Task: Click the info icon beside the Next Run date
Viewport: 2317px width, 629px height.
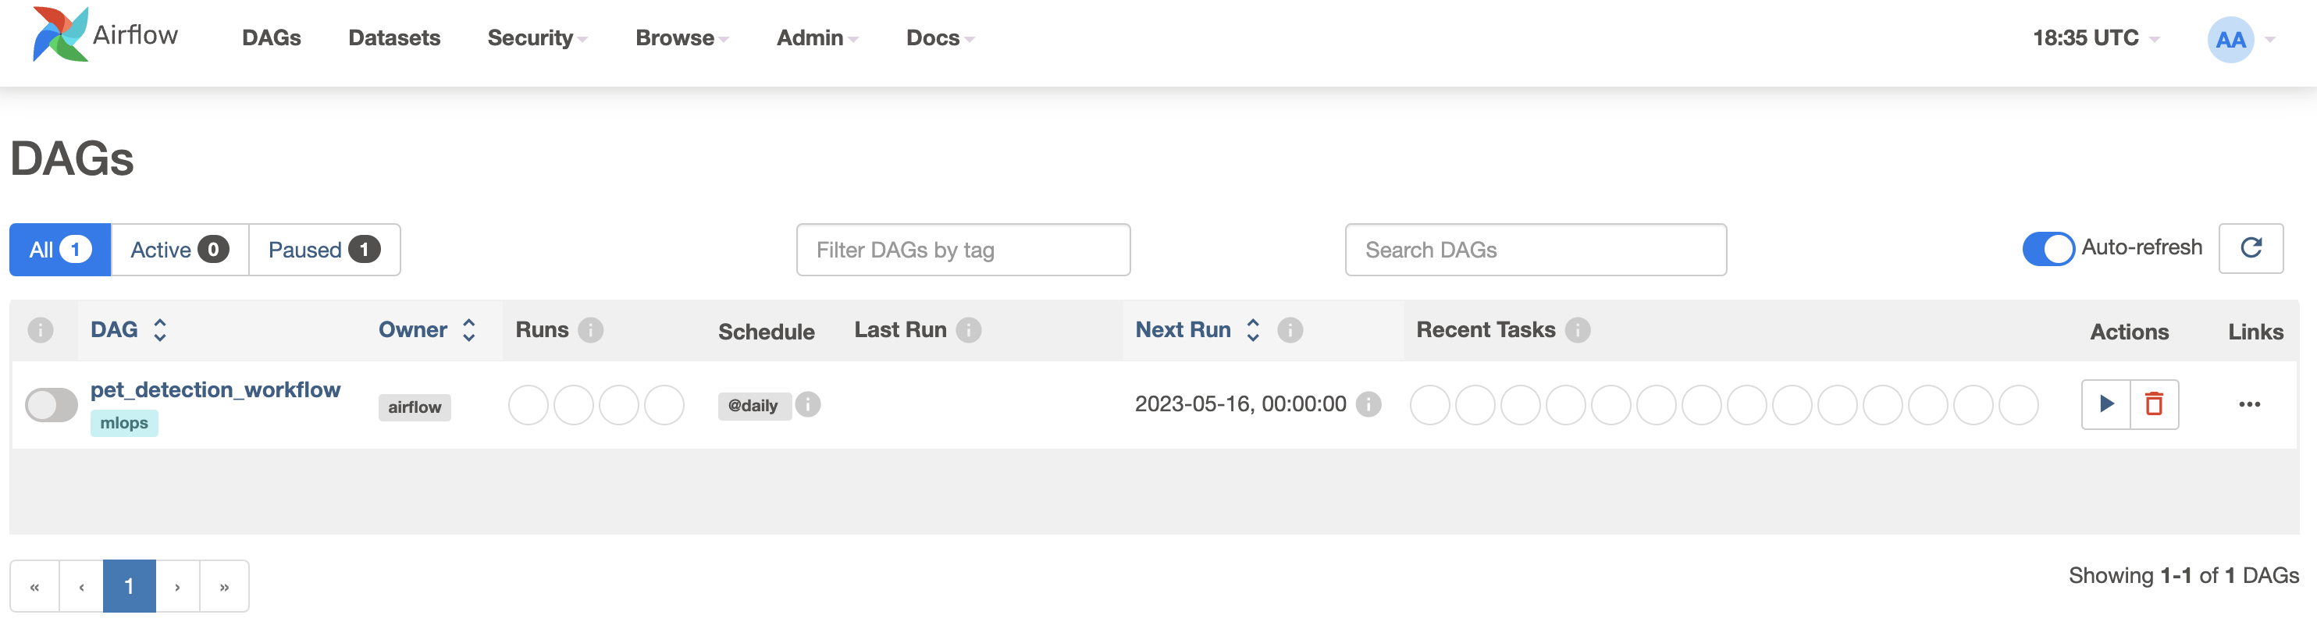Action: (1368, 404)
